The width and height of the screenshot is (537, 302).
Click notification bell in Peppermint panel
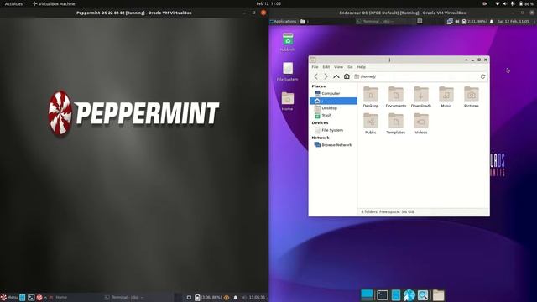[235, 297]
